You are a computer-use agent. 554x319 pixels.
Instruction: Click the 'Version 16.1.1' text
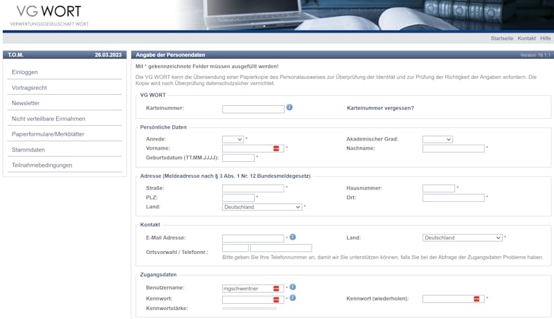(x=535, y=55)
